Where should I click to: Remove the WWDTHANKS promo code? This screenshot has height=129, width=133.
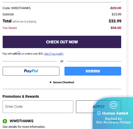point(116,121)
